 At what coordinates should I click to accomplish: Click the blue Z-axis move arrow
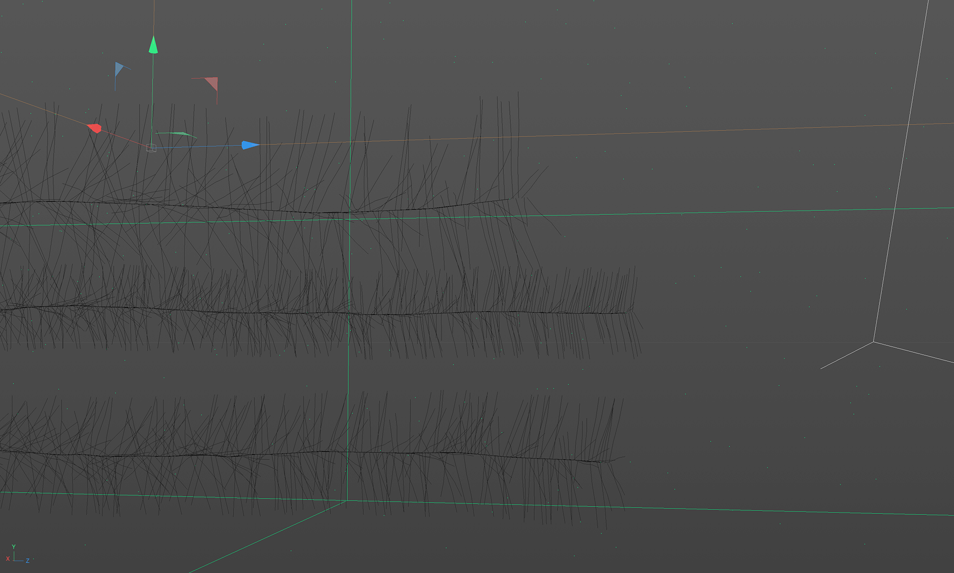[249, 145]
